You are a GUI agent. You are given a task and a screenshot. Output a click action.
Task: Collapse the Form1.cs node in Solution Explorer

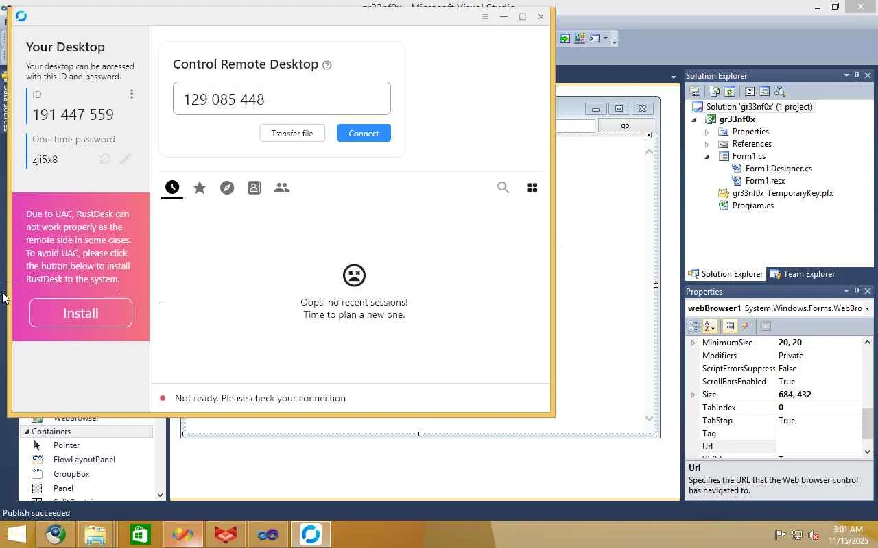click(x=707, y=156)
